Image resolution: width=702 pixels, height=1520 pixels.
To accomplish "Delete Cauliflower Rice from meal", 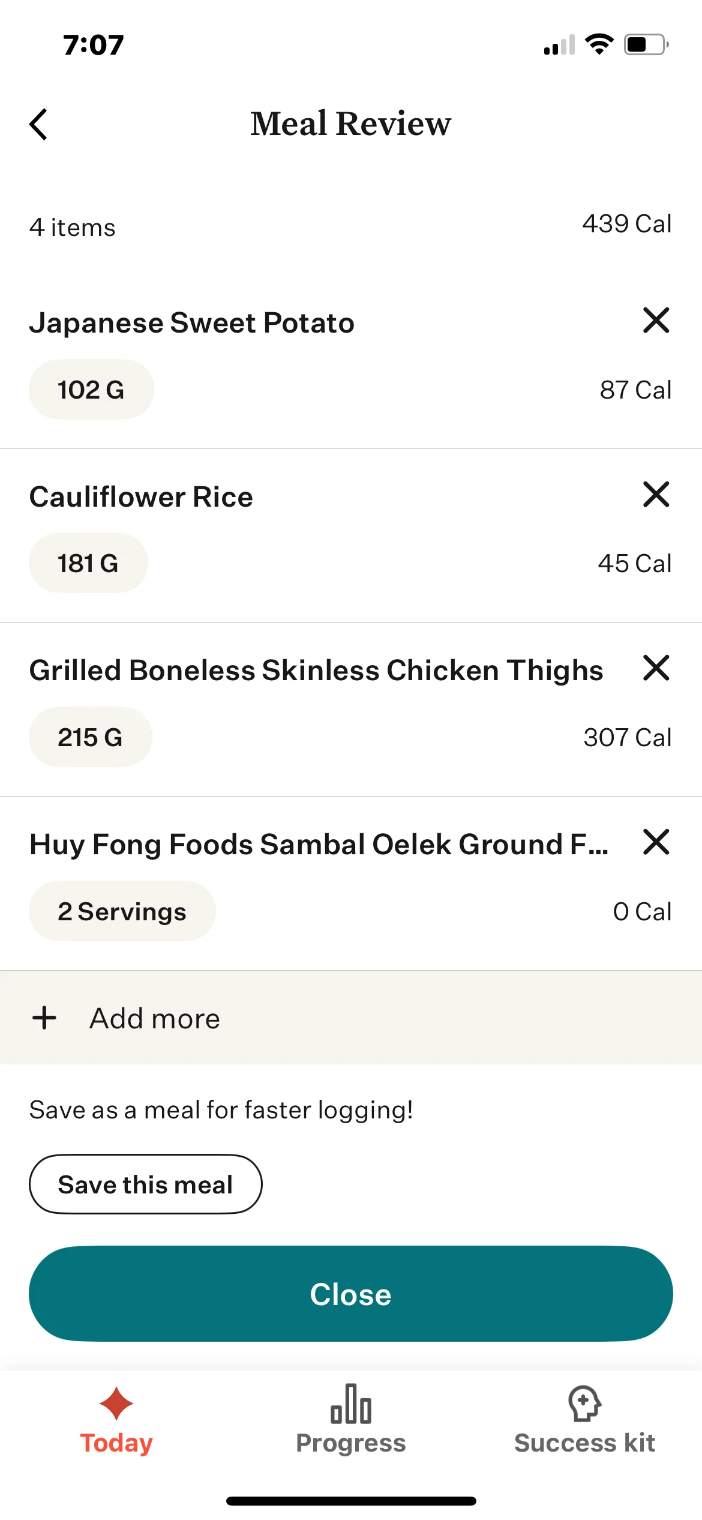I will (x=656, y=494).
